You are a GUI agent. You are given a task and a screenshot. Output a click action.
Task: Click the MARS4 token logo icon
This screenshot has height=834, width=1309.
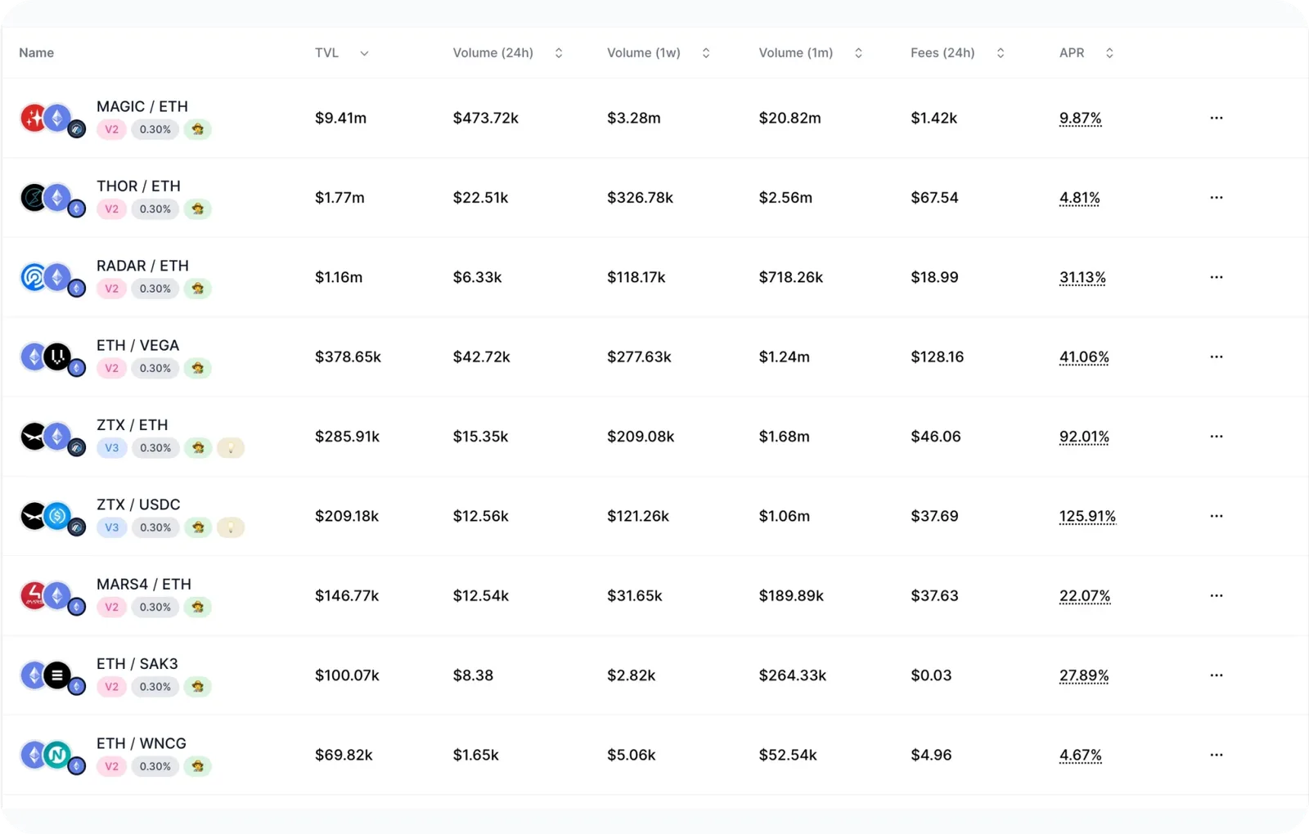click(x=33, y=595)
